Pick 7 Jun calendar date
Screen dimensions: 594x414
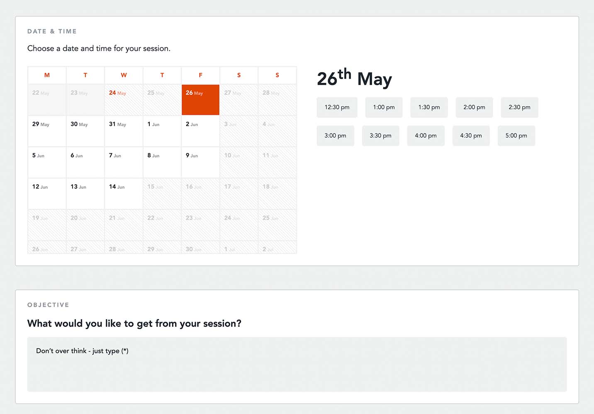tap(124, 162)
